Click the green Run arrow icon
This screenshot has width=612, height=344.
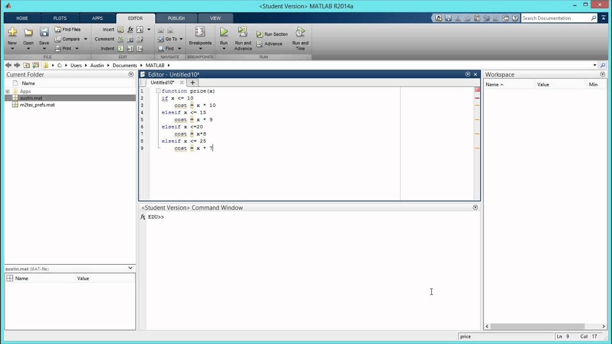pos(224,32)
